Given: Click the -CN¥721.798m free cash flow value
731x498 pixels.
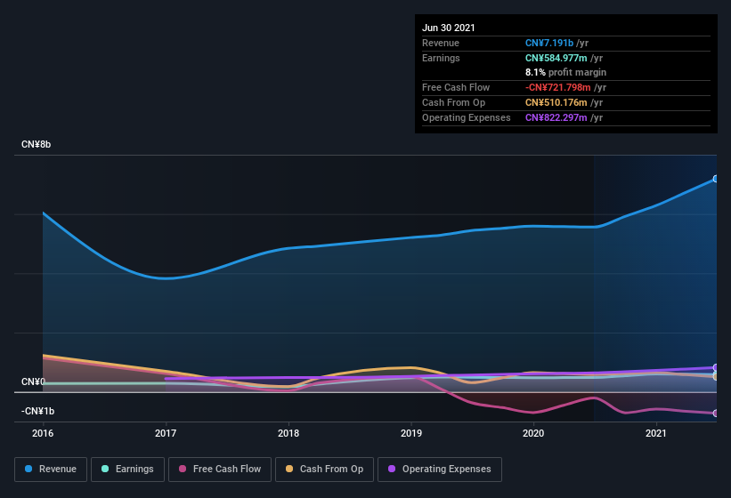Looking at the screenshot, I should pos(558,87).
